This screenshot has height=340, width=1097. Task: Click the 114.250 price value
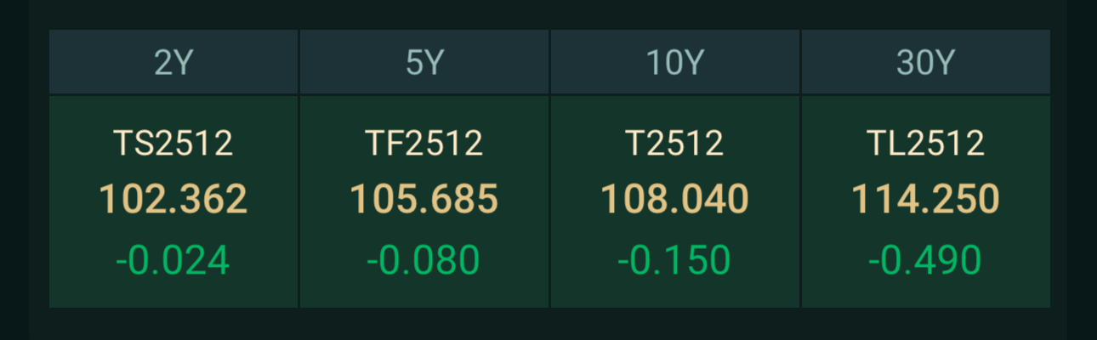925,200
